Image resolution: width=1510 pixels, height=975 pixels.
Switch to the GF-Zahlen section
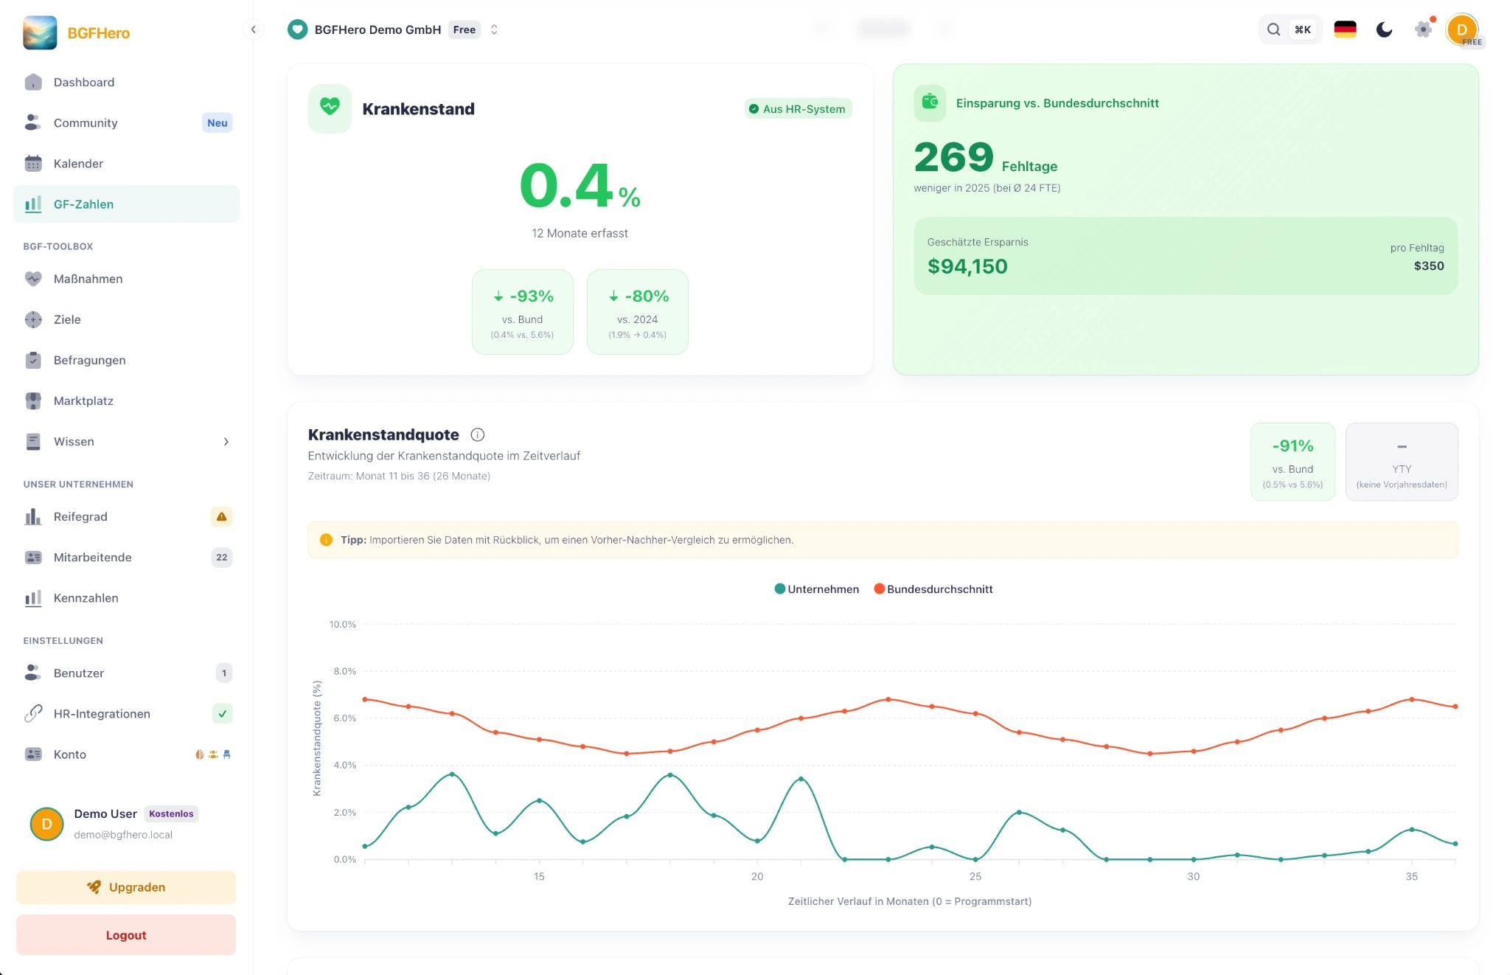tap(83, 204)
